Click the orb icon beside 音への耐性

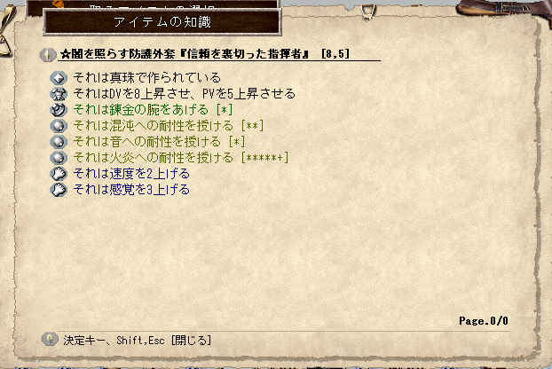(59, 142)
